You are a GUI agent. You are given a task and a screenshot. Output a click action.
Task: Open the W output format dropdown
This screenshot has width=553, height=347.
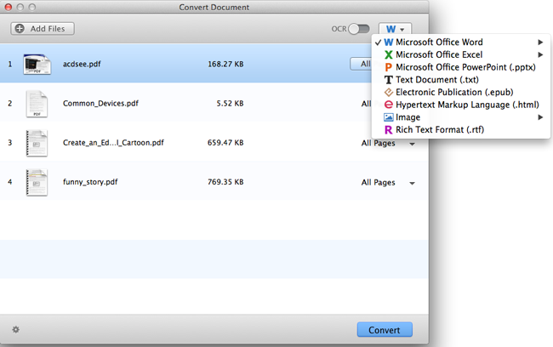[x=395, y=29]
